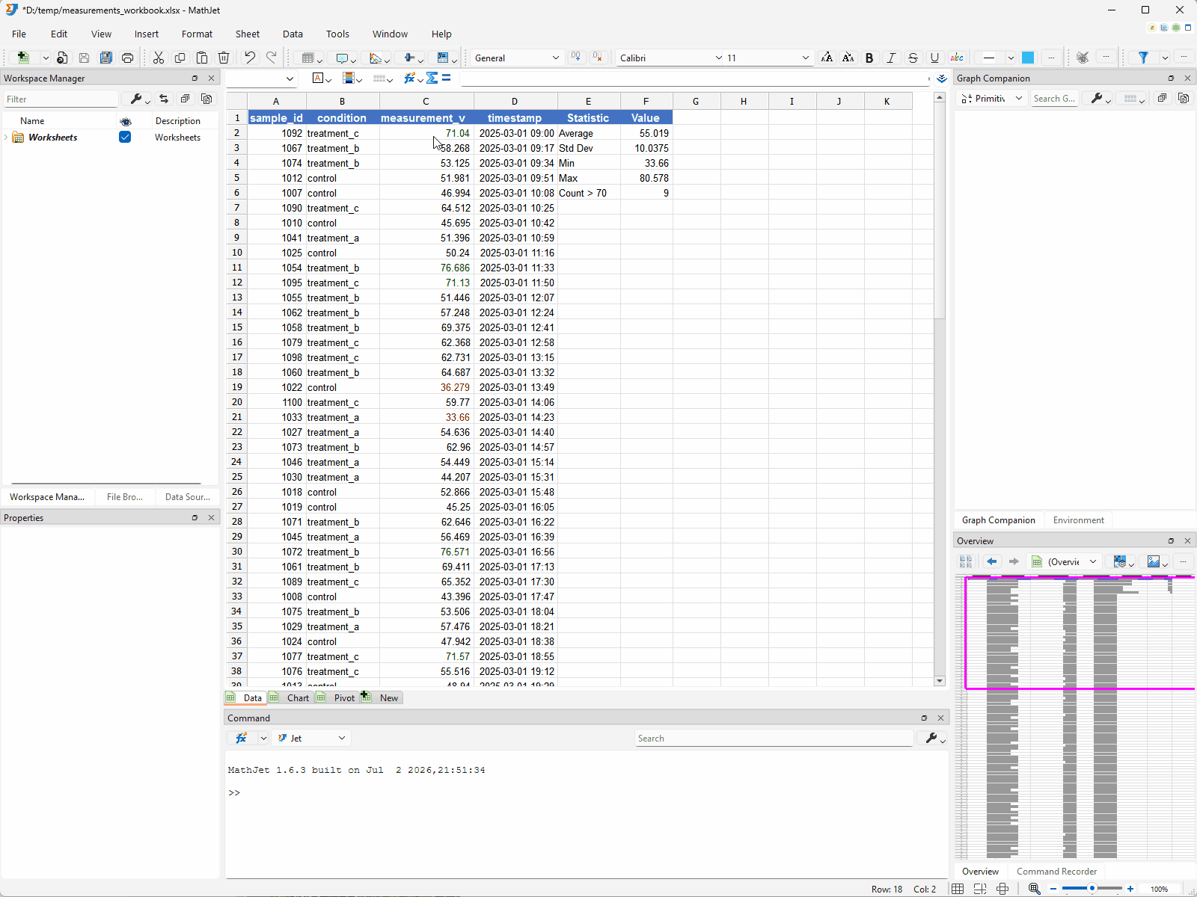This screenshot has height=897, width=1197.
Task: Toggle the grid view icon in status bar
Action: click(x=958, y=889)
